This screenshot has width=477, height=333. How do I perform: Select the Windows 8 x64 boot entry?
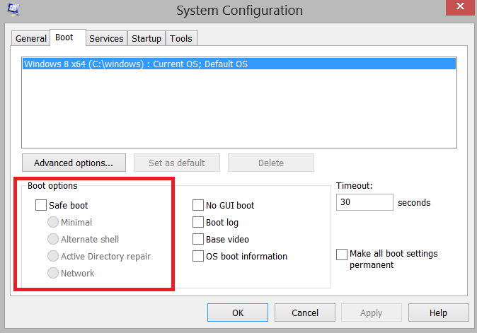pyautogui.click(x=239, y=64)
